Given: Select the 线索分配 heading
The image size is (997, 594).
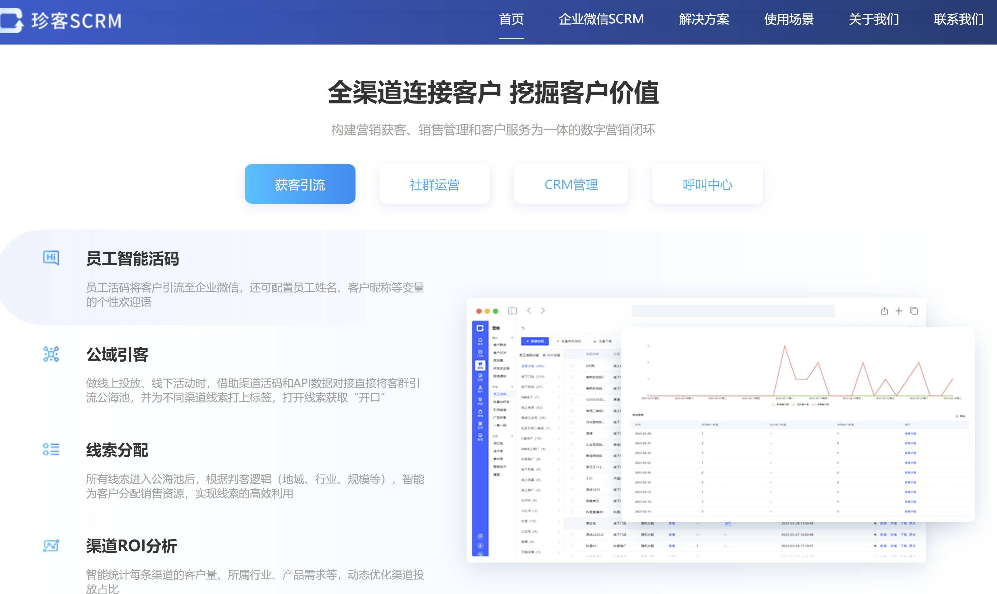Looking at the screenshot, I should click(117, 450).
